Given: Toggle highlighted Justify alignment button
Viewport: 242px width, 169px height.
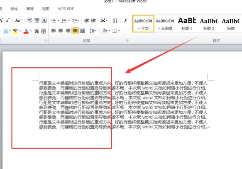Looking at the screenshot, I should tap(75, 31).
